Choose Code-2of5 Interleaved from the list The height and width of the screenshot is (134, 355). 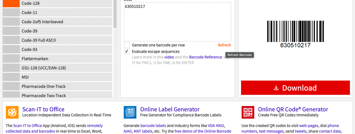click(57, 22)
